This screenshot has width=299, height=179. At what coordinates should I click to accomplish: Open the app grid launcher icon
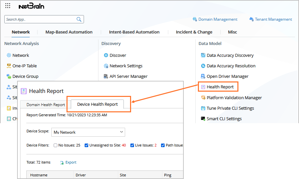[x=8, y=6]
